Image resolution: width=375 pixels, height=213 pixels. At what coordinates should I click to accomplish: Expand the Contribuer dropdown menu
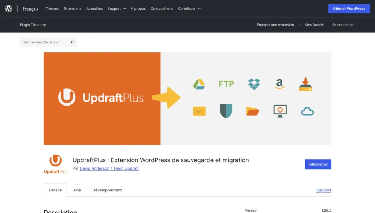point(189,9)
